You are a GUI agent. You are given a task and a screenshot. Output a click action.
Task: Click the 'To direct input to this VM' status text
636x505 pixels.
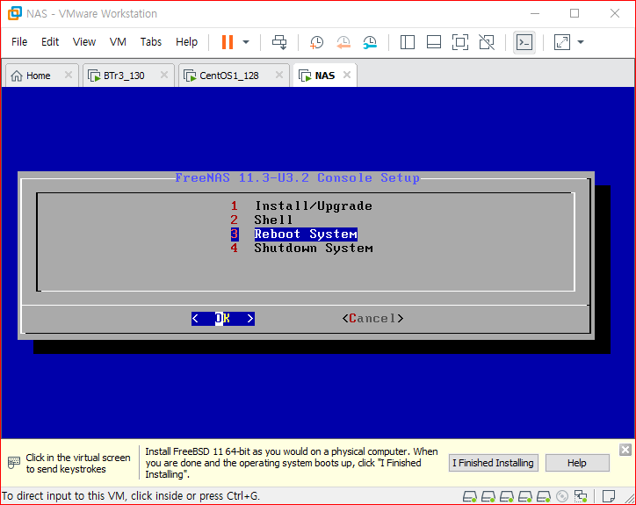pos(131,495)
